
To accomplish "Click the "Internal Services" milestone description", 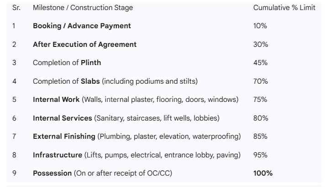I will 126,118.
